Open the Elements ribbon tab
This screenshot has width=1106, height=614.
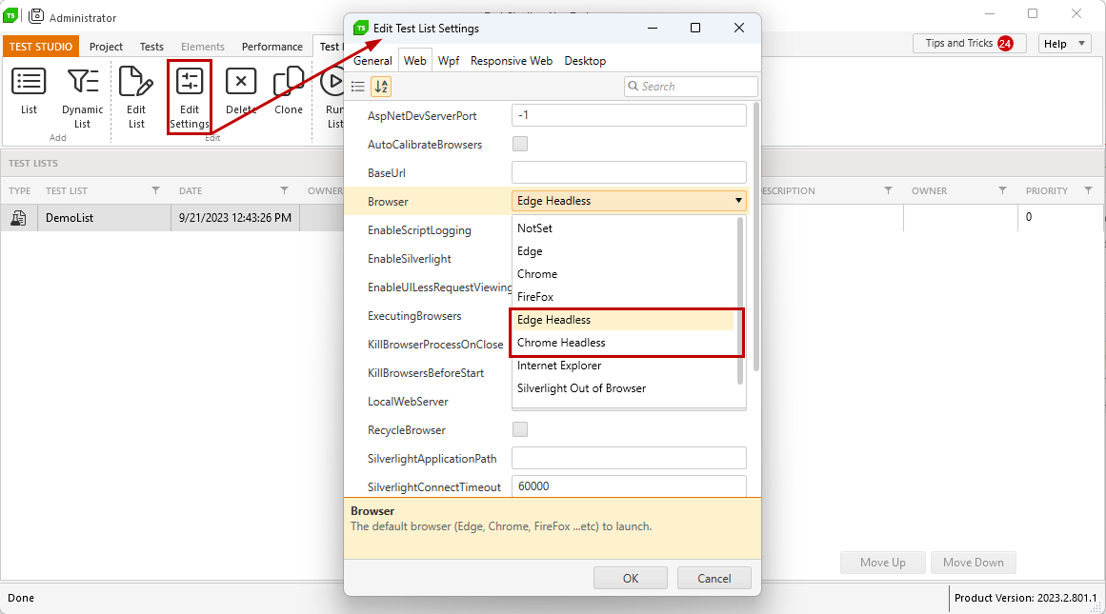point(203,47)
